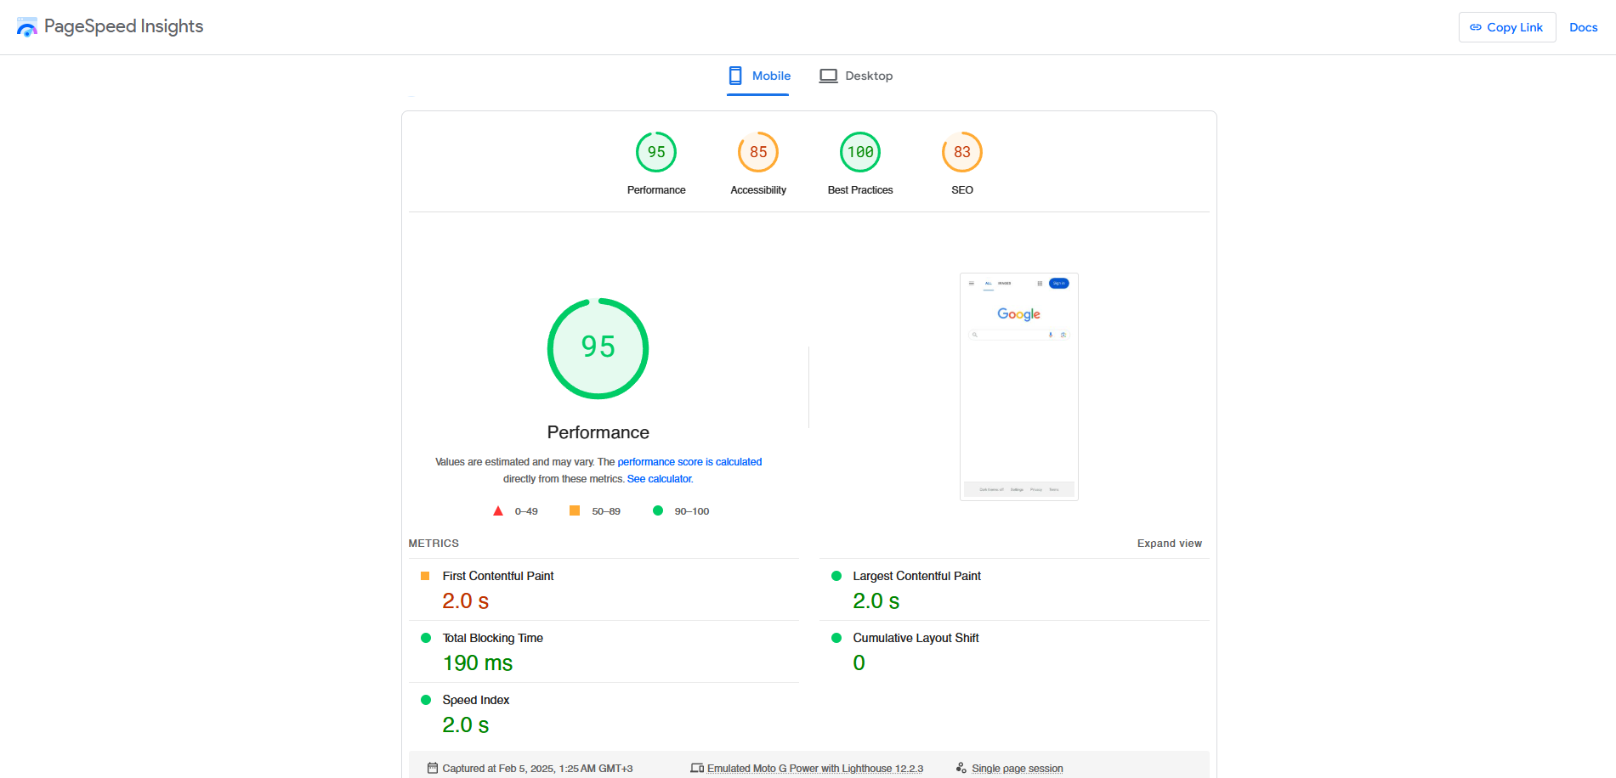Switch to the Desktop tab

pyautogui.click(x=857, y=76)
